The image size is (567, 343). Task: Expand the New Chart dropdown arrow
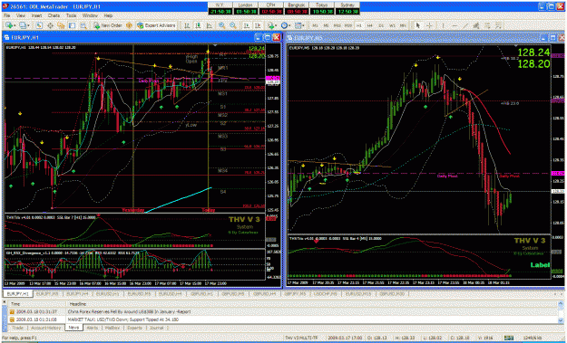coord(15,25)
